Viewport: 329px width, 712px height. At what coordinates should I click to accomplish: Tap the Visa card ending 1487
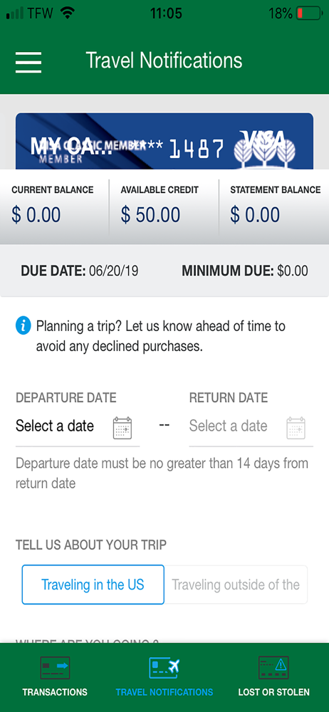click(x=164, y=141)
